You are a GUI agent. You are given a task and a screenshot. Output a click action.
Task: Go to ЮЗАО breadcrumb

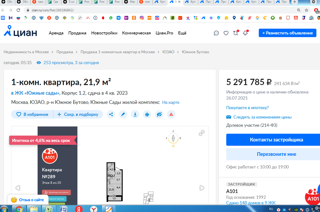coord(168,52)
